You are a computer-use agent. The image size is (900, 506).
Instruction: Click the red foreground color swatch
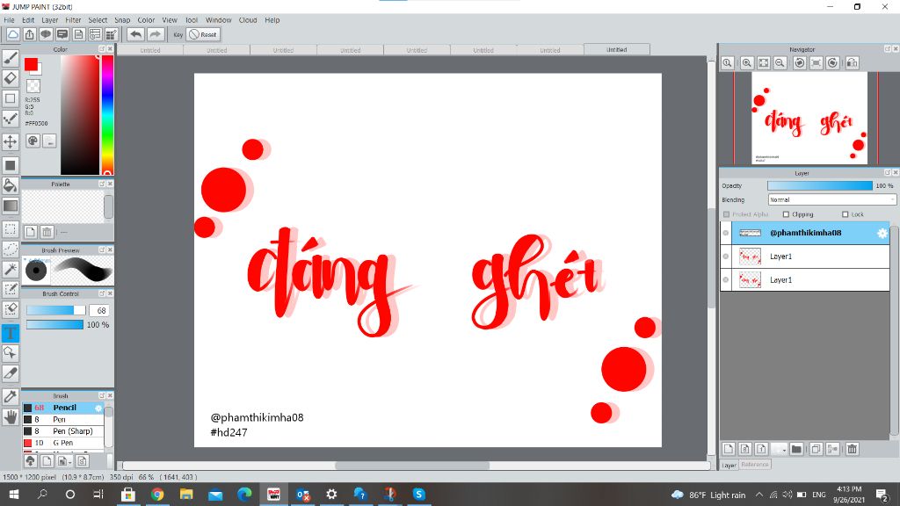pos(31,65)
